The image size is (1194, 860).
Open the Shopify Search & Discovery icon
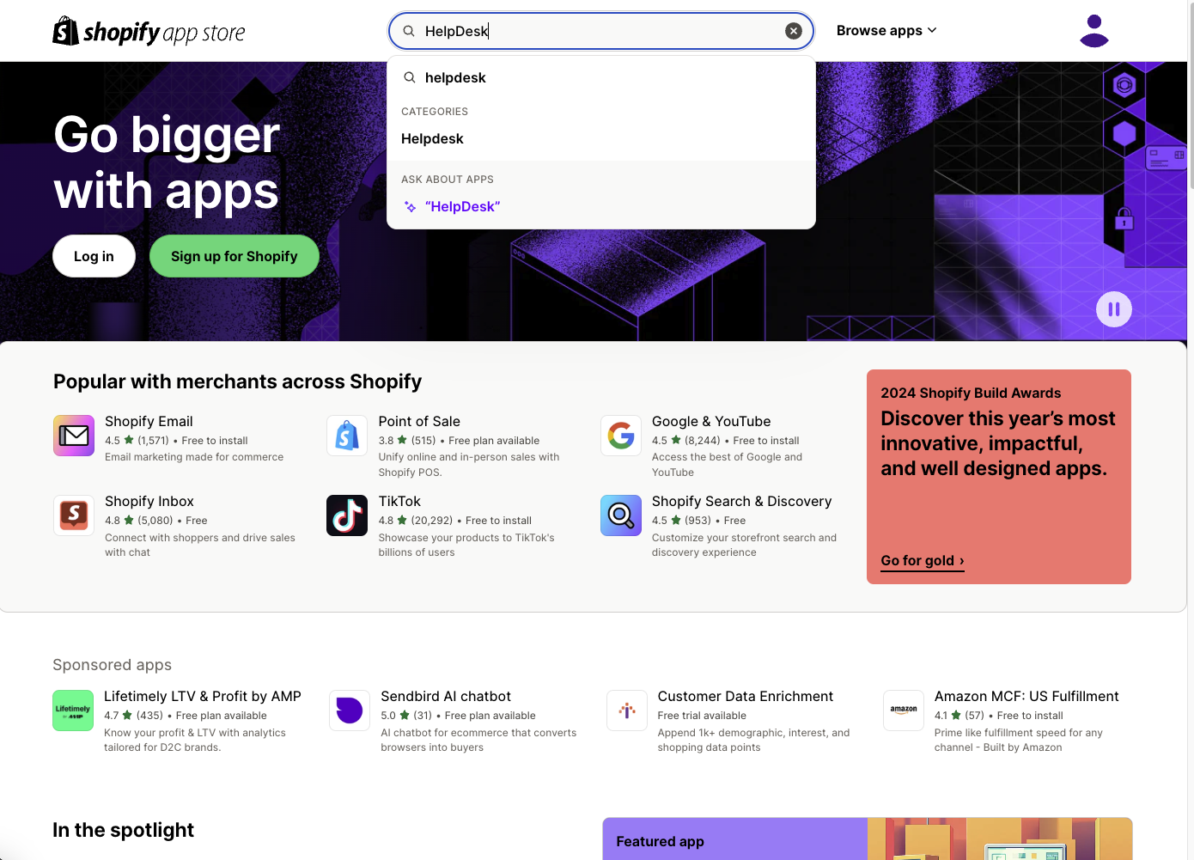point(621,515)
